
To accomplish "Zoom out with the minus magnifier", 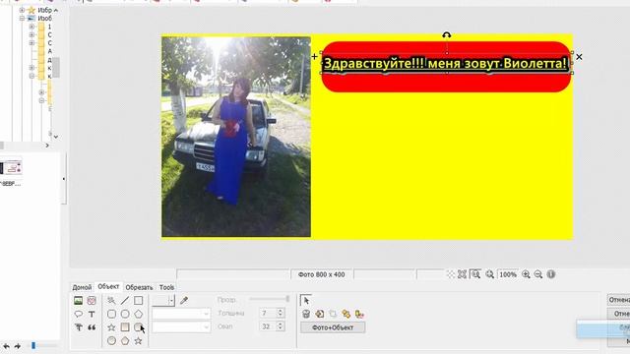I will click(x=538, y=274).
